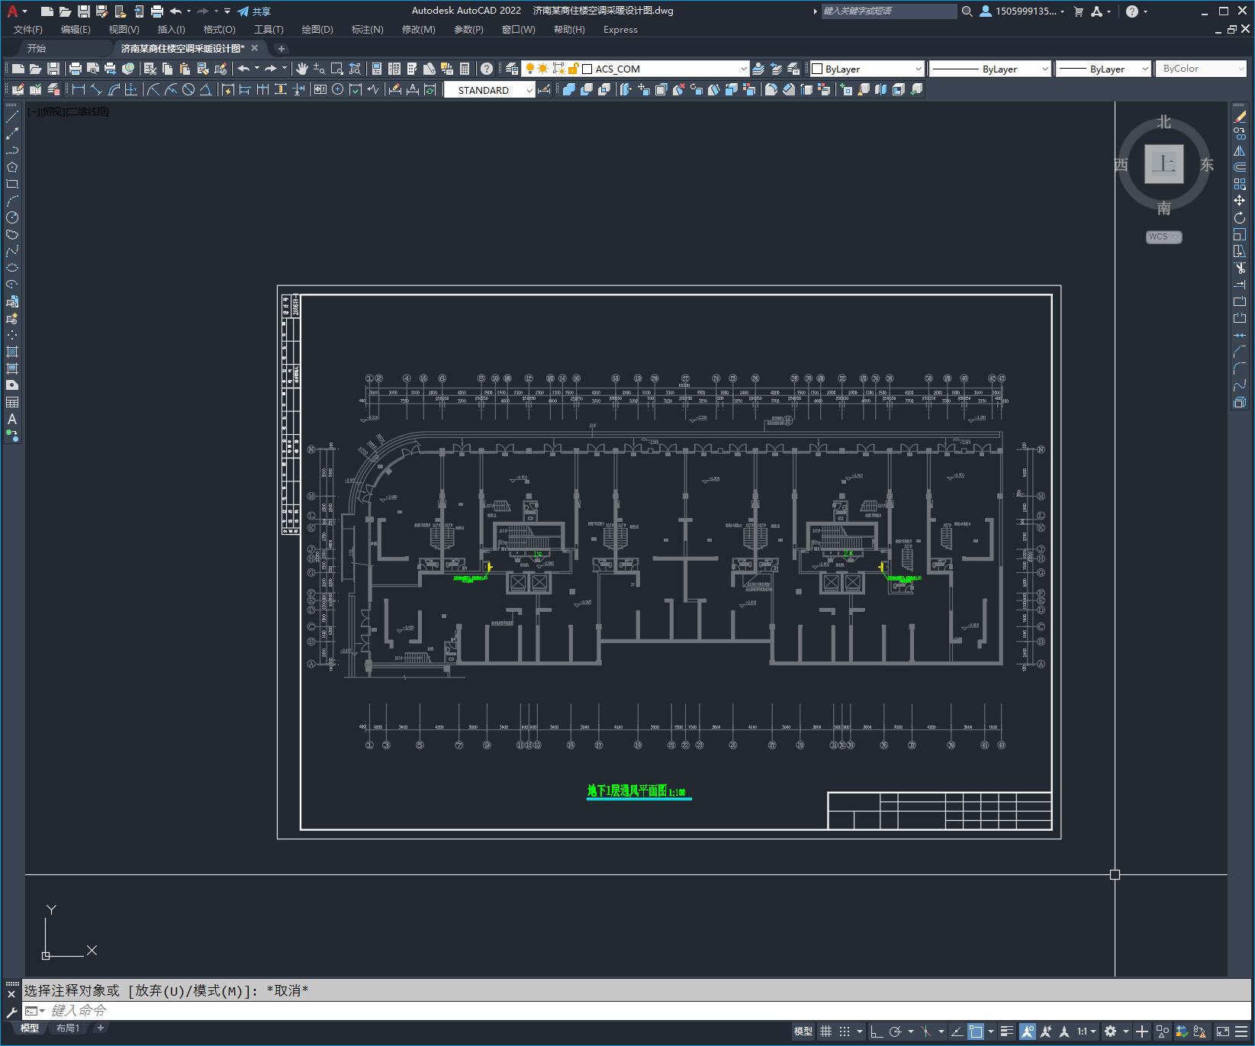
Task: Select the Mirror tool in modify toolbar
Action: tap(1240, 150)
